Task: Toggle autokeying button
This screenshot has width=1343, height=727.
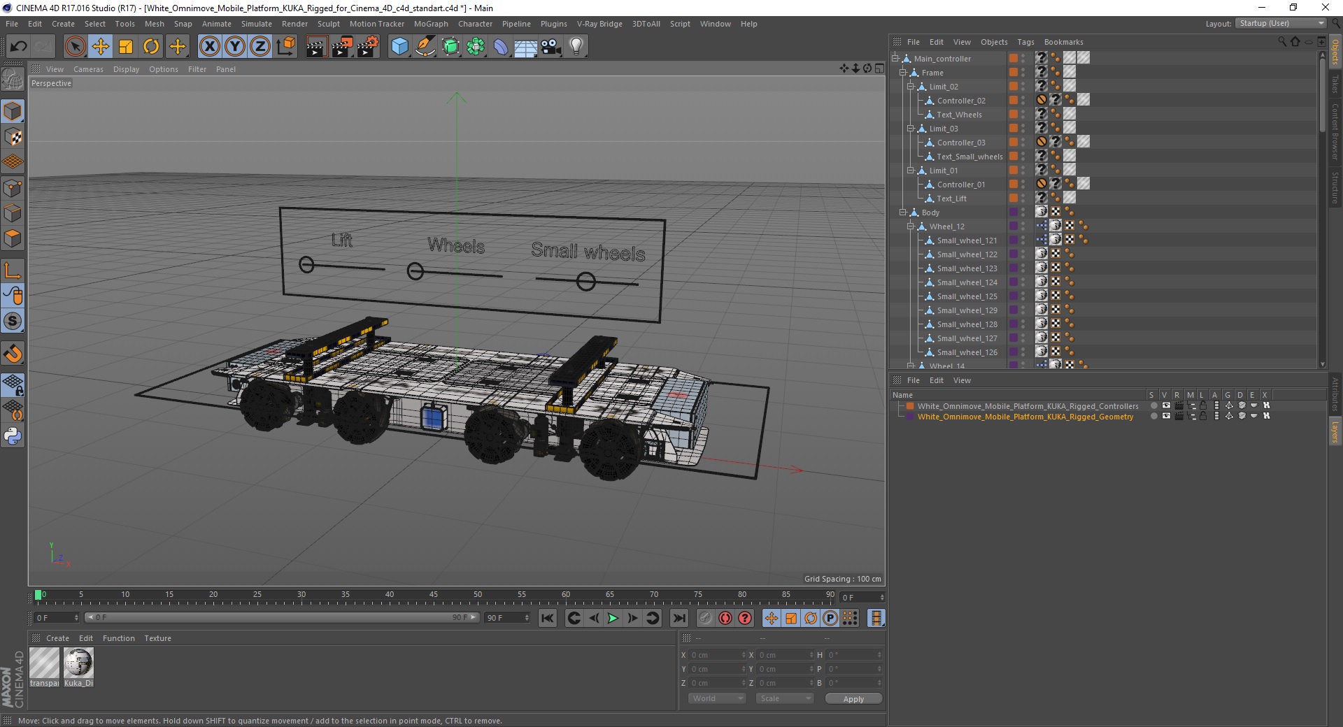Action: click(725, 618)
